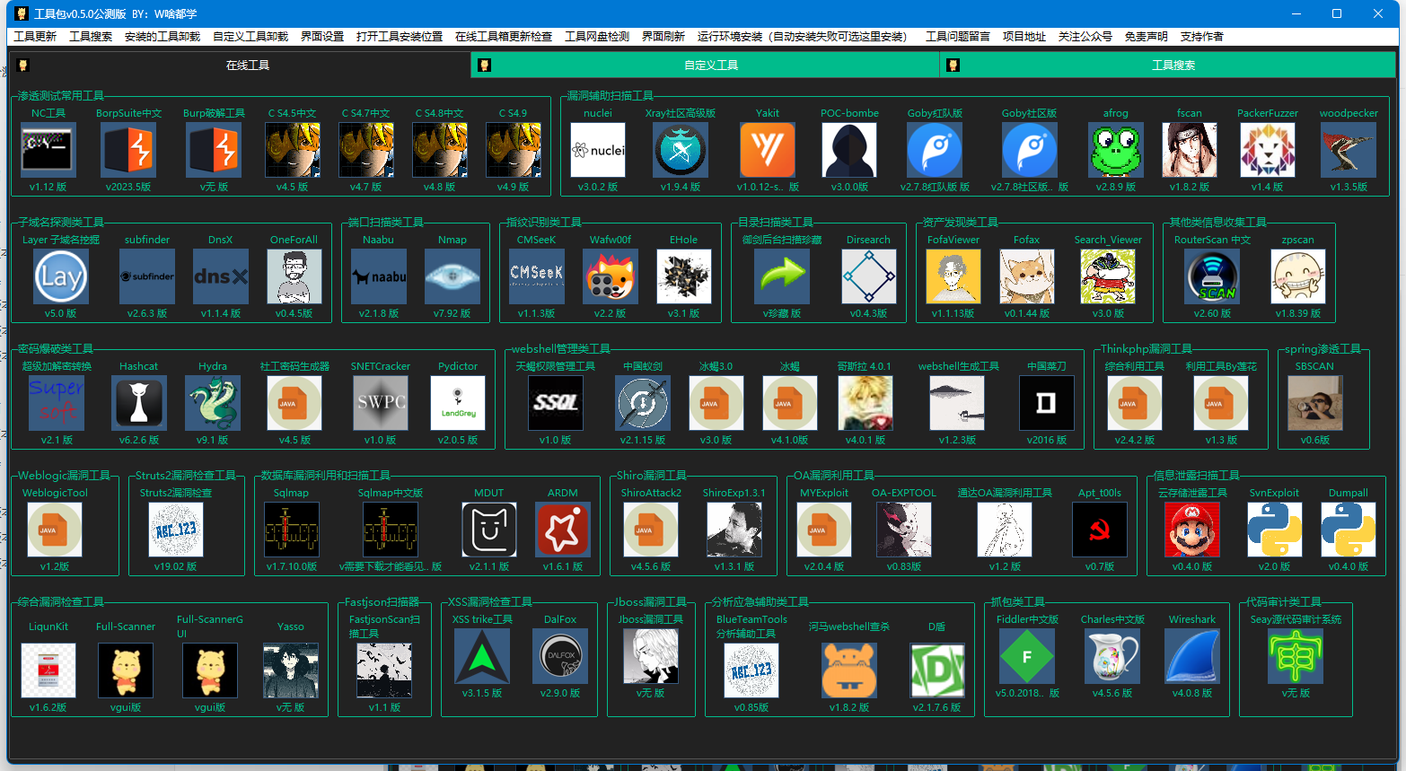Open the SBSCAN icon

pos(1315,403)
